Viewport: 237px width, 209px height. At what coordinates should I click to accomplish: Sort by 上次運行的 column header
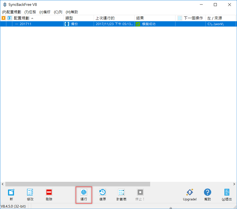[x=114, y=18]
